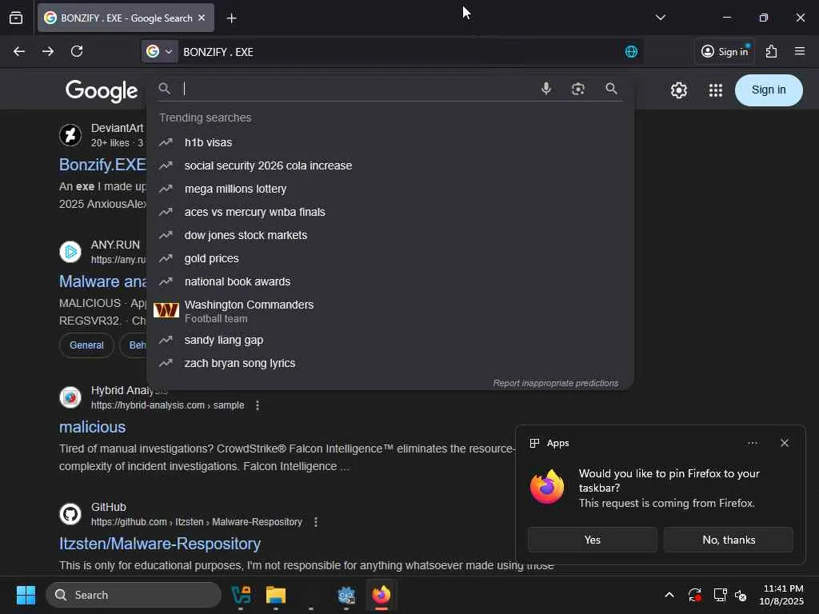
Task: Choose sandy liang gap suggestion
Action: [x=390, y=340]
